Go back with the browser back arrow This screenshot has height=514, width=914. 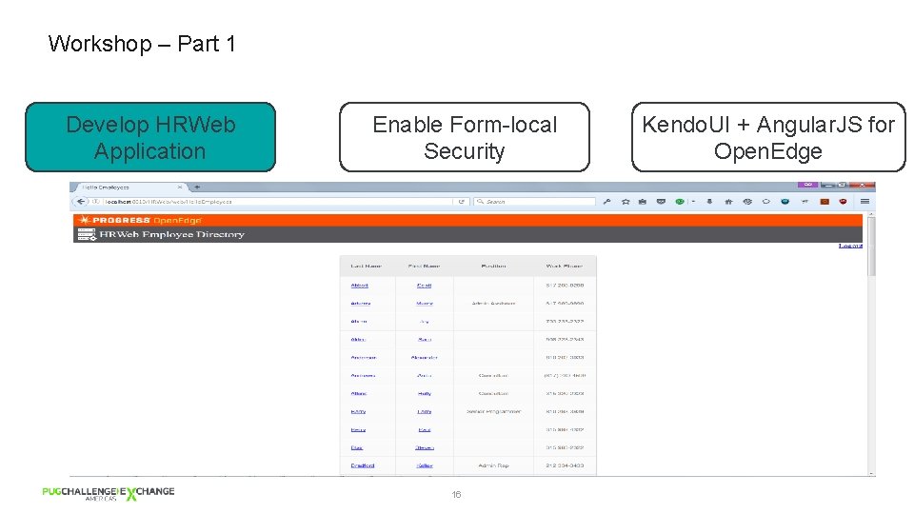pyautogui.click(x=80, y=202)
